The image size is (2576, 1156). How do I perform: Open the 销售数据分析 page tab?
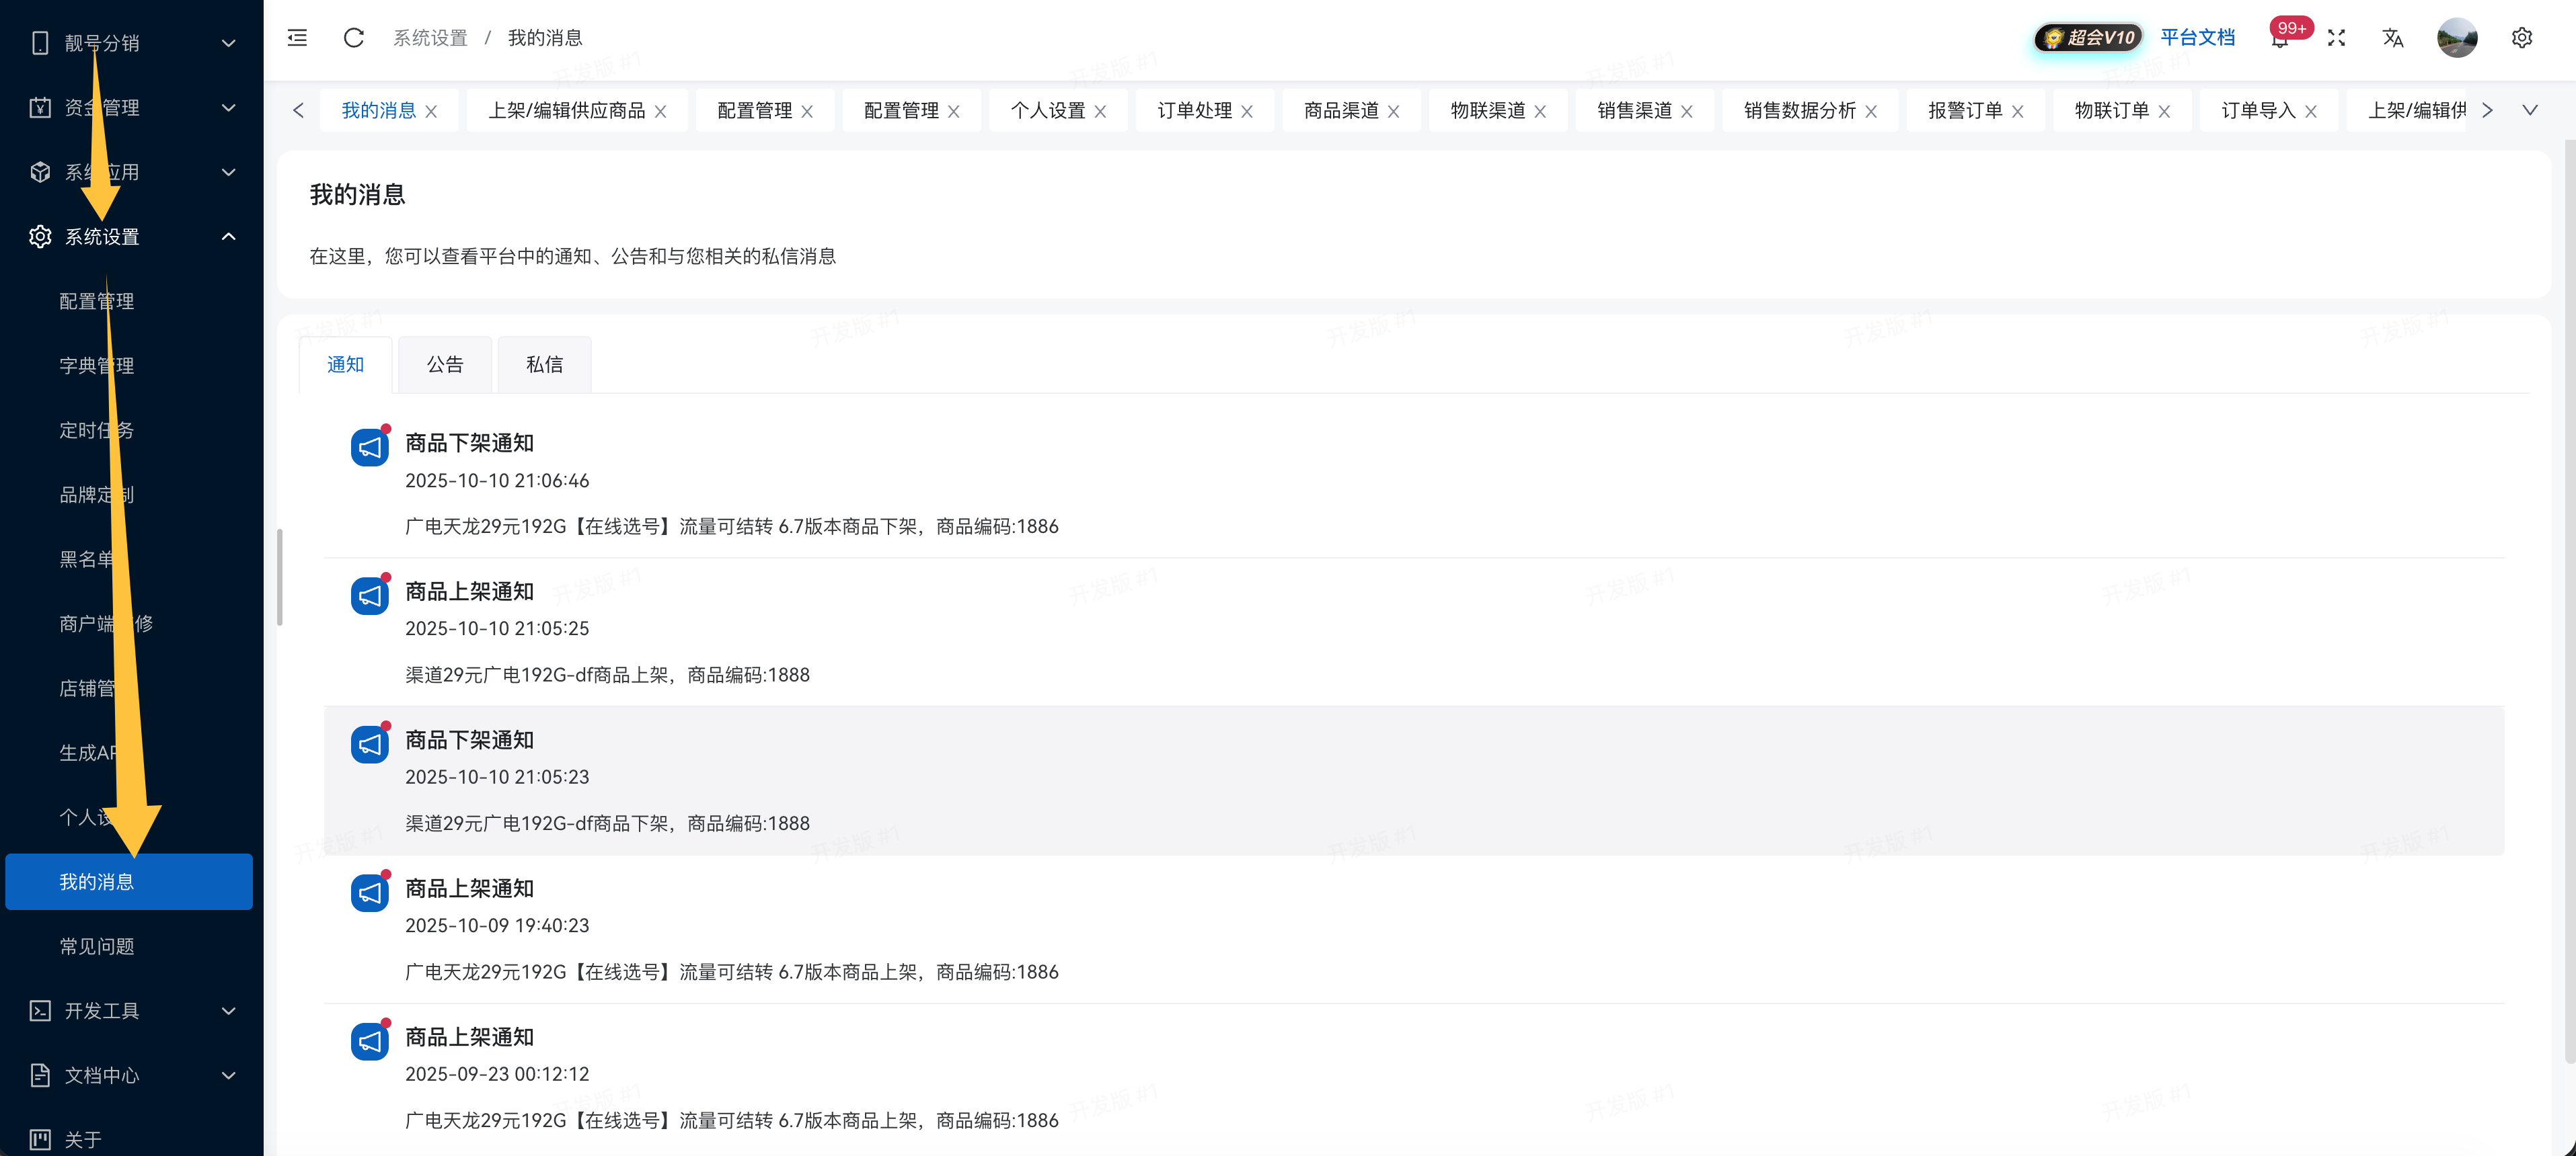point(1799,111)
